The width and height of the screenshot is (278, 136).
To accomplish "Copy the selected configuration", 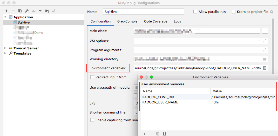I will (x=20, y=11).
